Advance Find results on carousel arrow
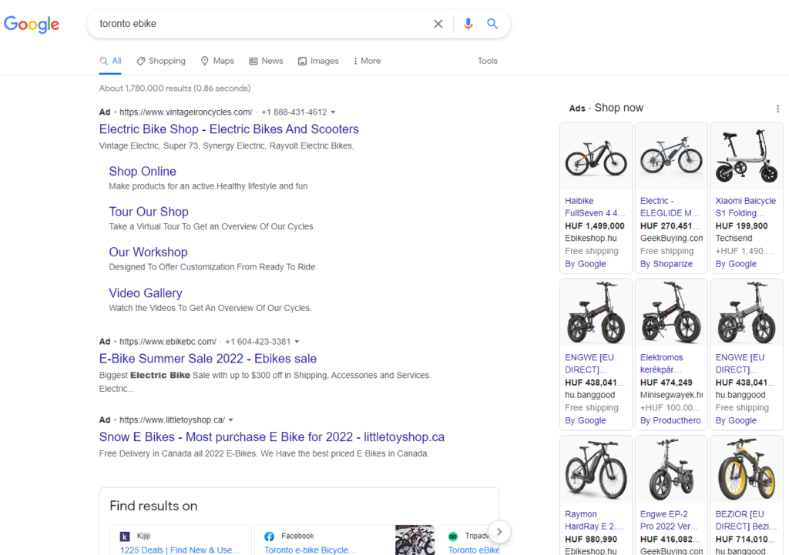The image size is (789, 555). (x=499, y=531)
